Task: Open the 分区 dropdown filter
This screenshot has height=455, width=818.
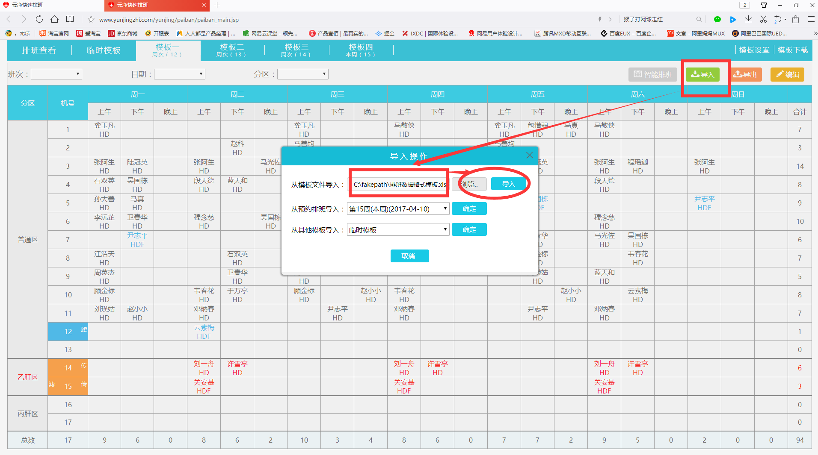Action: click(303, 74)
